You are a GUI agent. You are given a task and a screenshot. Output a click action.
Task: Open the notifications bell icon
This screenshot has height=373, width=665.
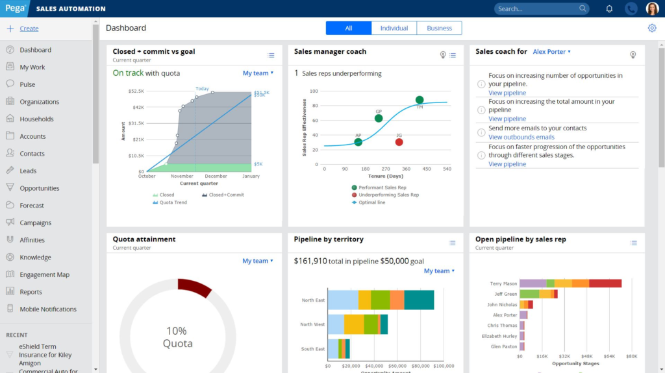point(609,8)
